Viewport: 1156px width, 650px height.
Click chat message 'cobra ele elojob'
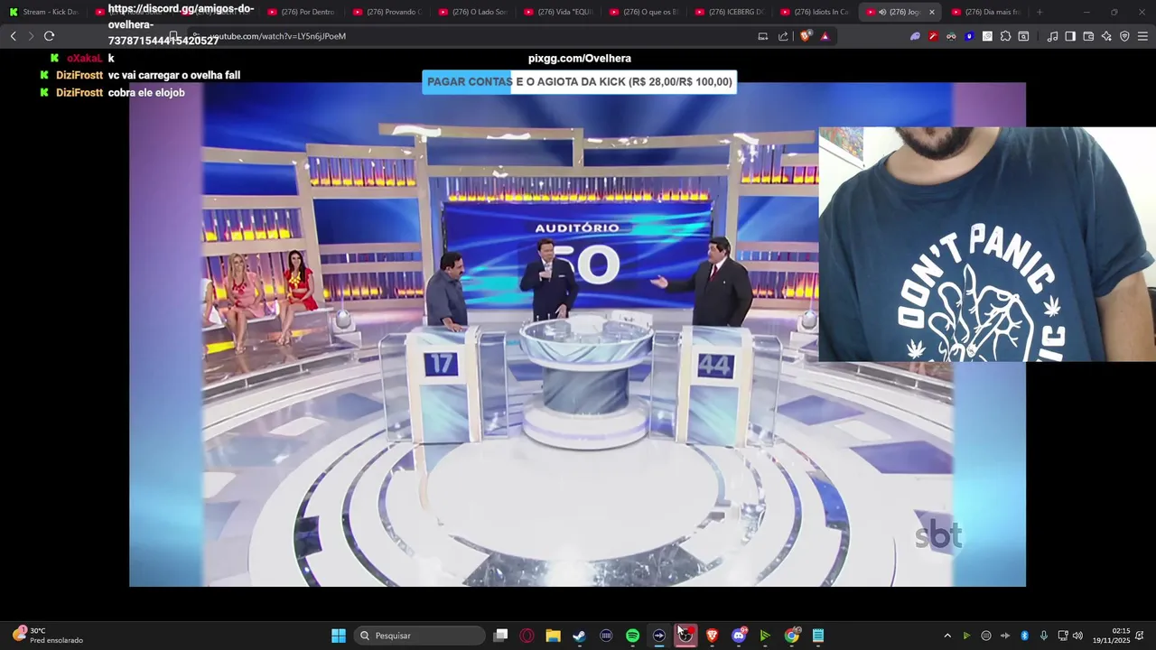(146, 92)
